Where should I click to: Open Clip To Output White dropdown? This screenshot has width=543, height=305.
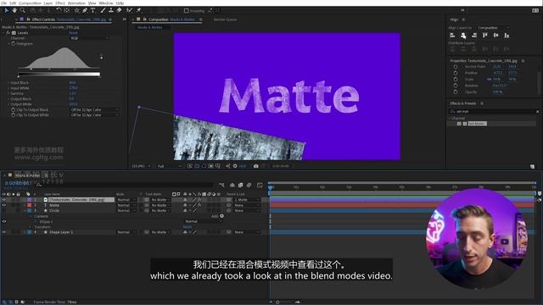(x=94, y=115)
